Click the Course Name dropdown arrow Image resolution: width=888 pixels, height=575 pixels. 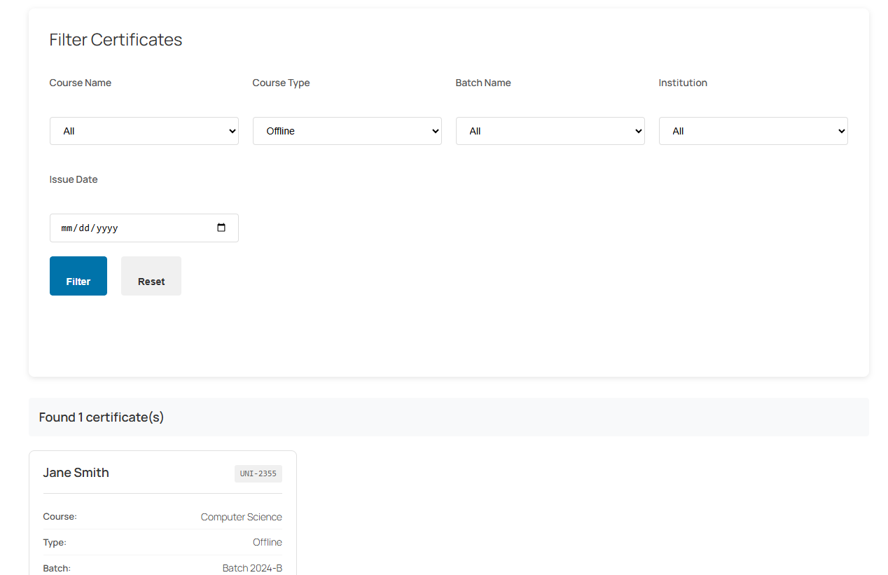pos(232,131)
